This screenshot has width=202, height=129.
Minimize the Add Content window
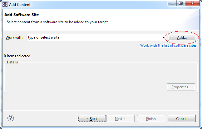pos(172,3)
